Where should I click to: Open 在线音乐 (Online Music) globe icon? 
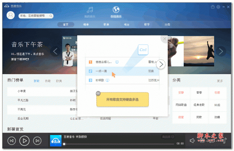[x=116, y=12]
